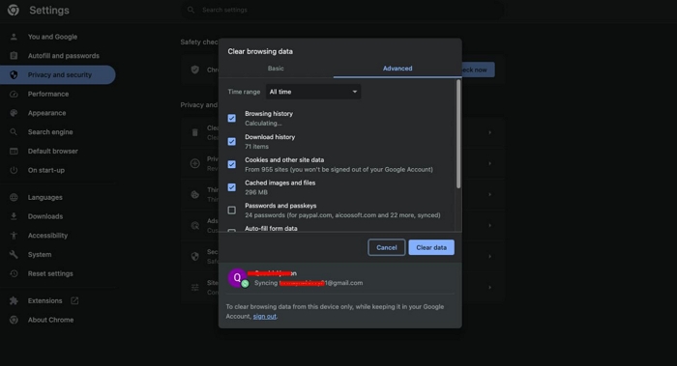Click the Extensions label in sidebar
This screenshot has width=677, height=366.
(x=44, y=300)
